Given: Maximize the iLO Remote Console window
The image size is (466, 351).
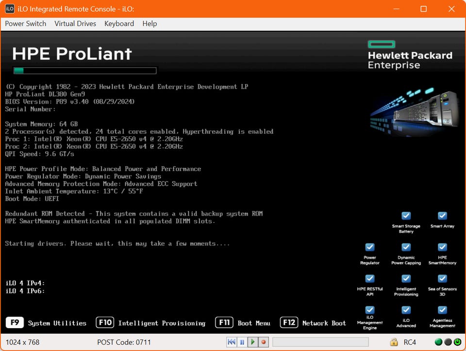Looking at the screenshot, I should click(423, 9).
